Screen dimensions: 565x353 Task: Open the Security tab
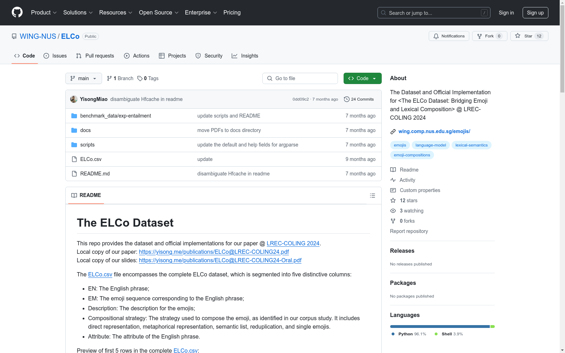[209, 56]
